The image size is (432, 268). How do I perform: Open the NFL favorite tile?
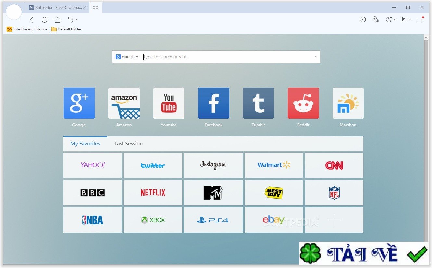[334, 193]
